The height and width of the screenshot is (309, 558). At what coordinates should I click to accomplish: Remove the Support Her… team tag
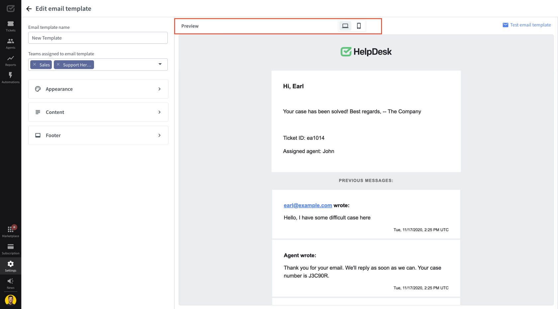pyautogui.click(x=58, y=65)
